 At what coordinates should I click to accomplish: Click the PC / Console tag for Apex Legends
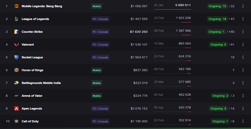(x=100, y=108)
